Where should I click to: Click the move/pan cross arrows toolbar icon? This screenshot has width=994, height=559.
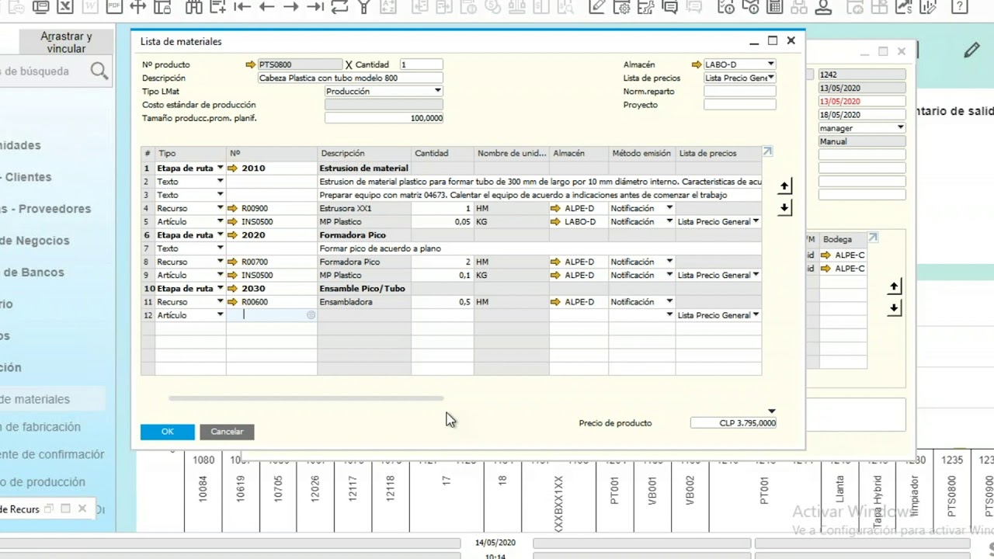[x=137, y=7]
